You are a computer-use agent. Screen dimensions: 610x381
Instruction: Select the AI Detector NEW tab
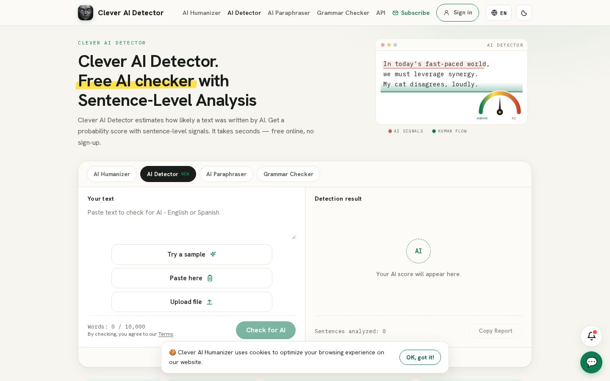pos(168,174)
